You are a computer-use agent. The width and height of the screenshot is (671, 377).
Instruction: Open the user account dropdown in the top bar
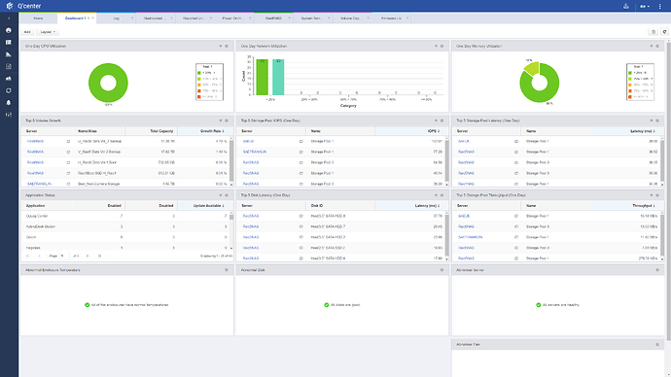tap(645, 6)
